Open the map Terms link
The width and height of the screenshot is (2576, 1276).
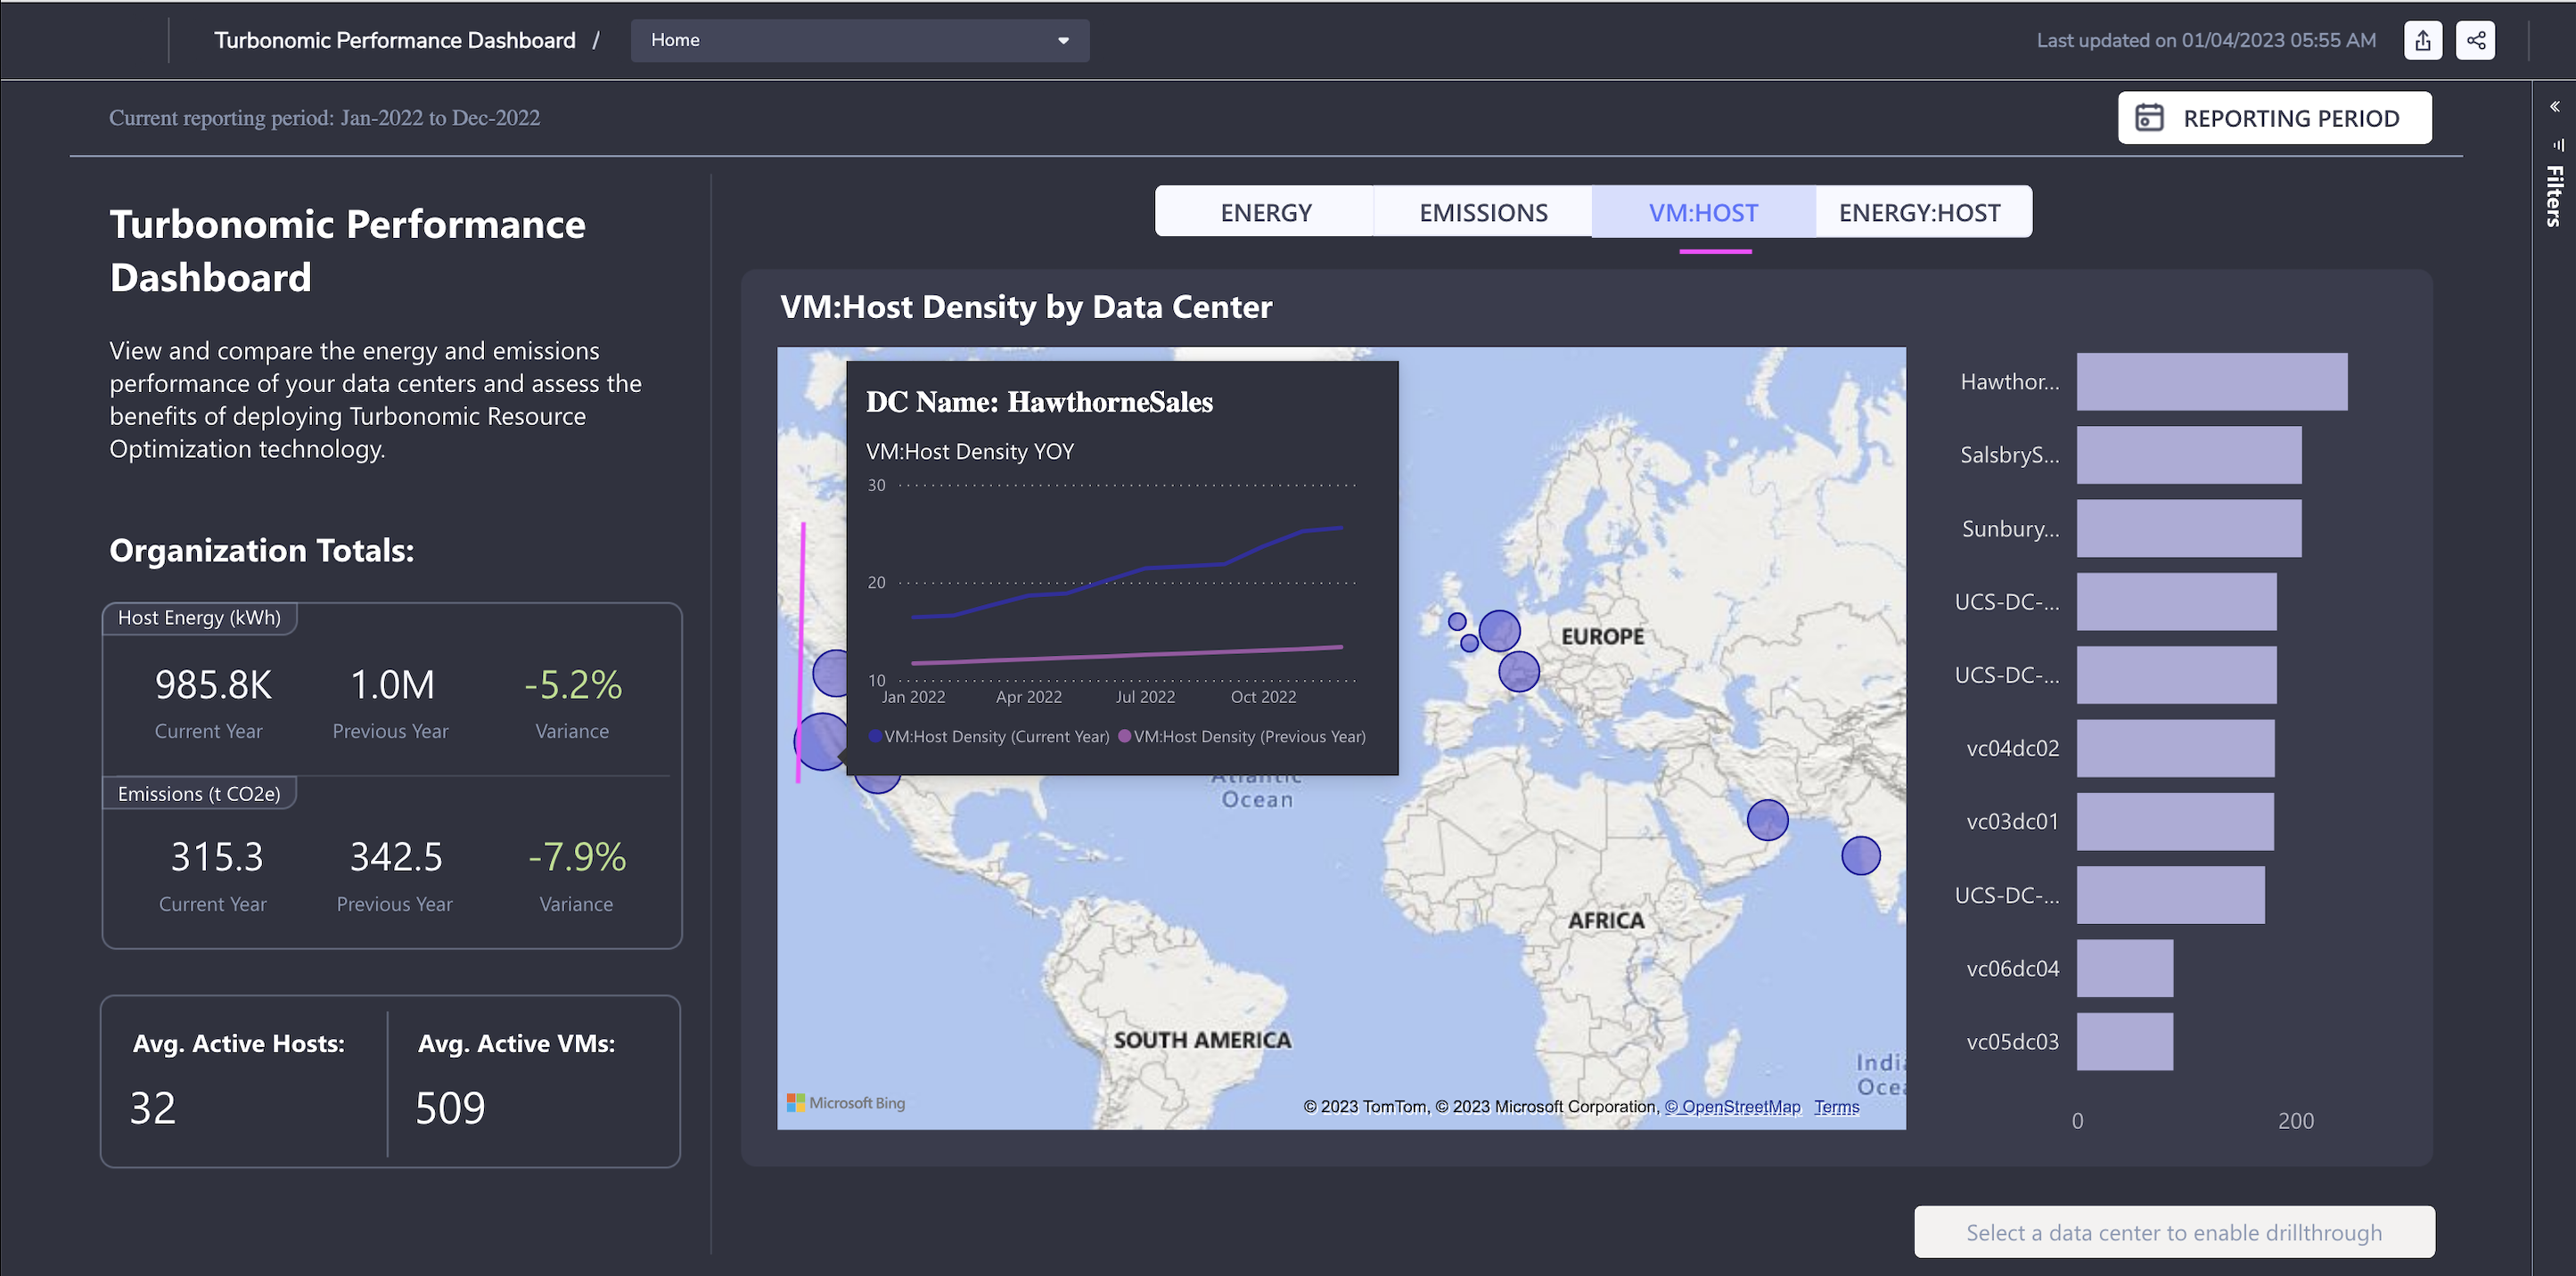click(1836, 1106)
